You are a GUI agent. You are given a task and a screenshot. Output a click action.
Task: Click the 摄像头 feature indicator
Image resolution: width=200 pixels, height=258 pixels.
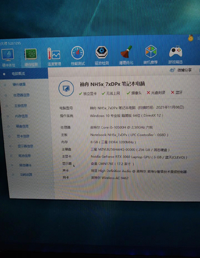pos(134,93)
